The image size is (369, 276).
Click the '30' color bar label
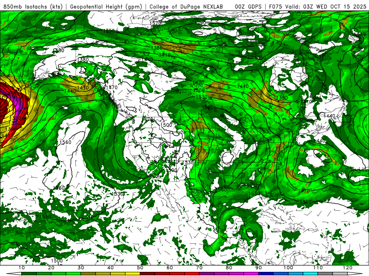81,268
